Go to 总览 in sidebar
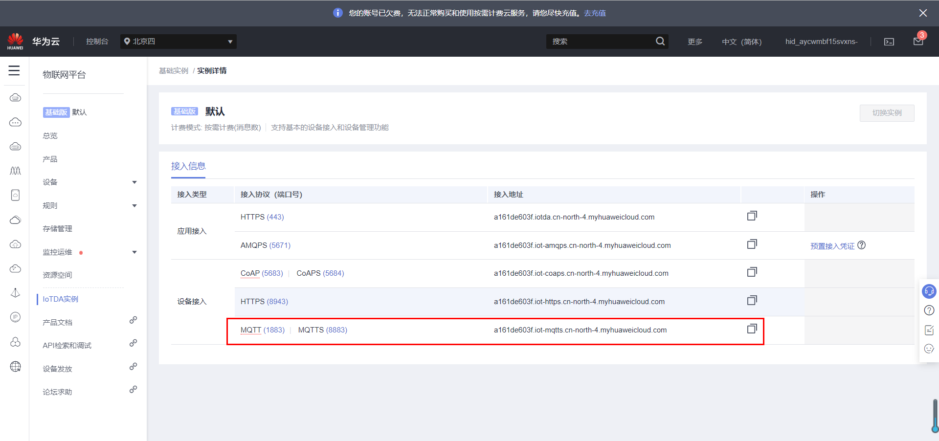939x441 pixels. [x=50, y=136]
